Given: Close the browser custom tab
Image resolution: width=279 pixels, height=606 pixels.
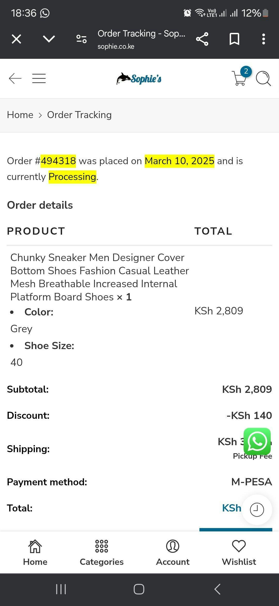Looking at the screenshot, I should point(17,39).
